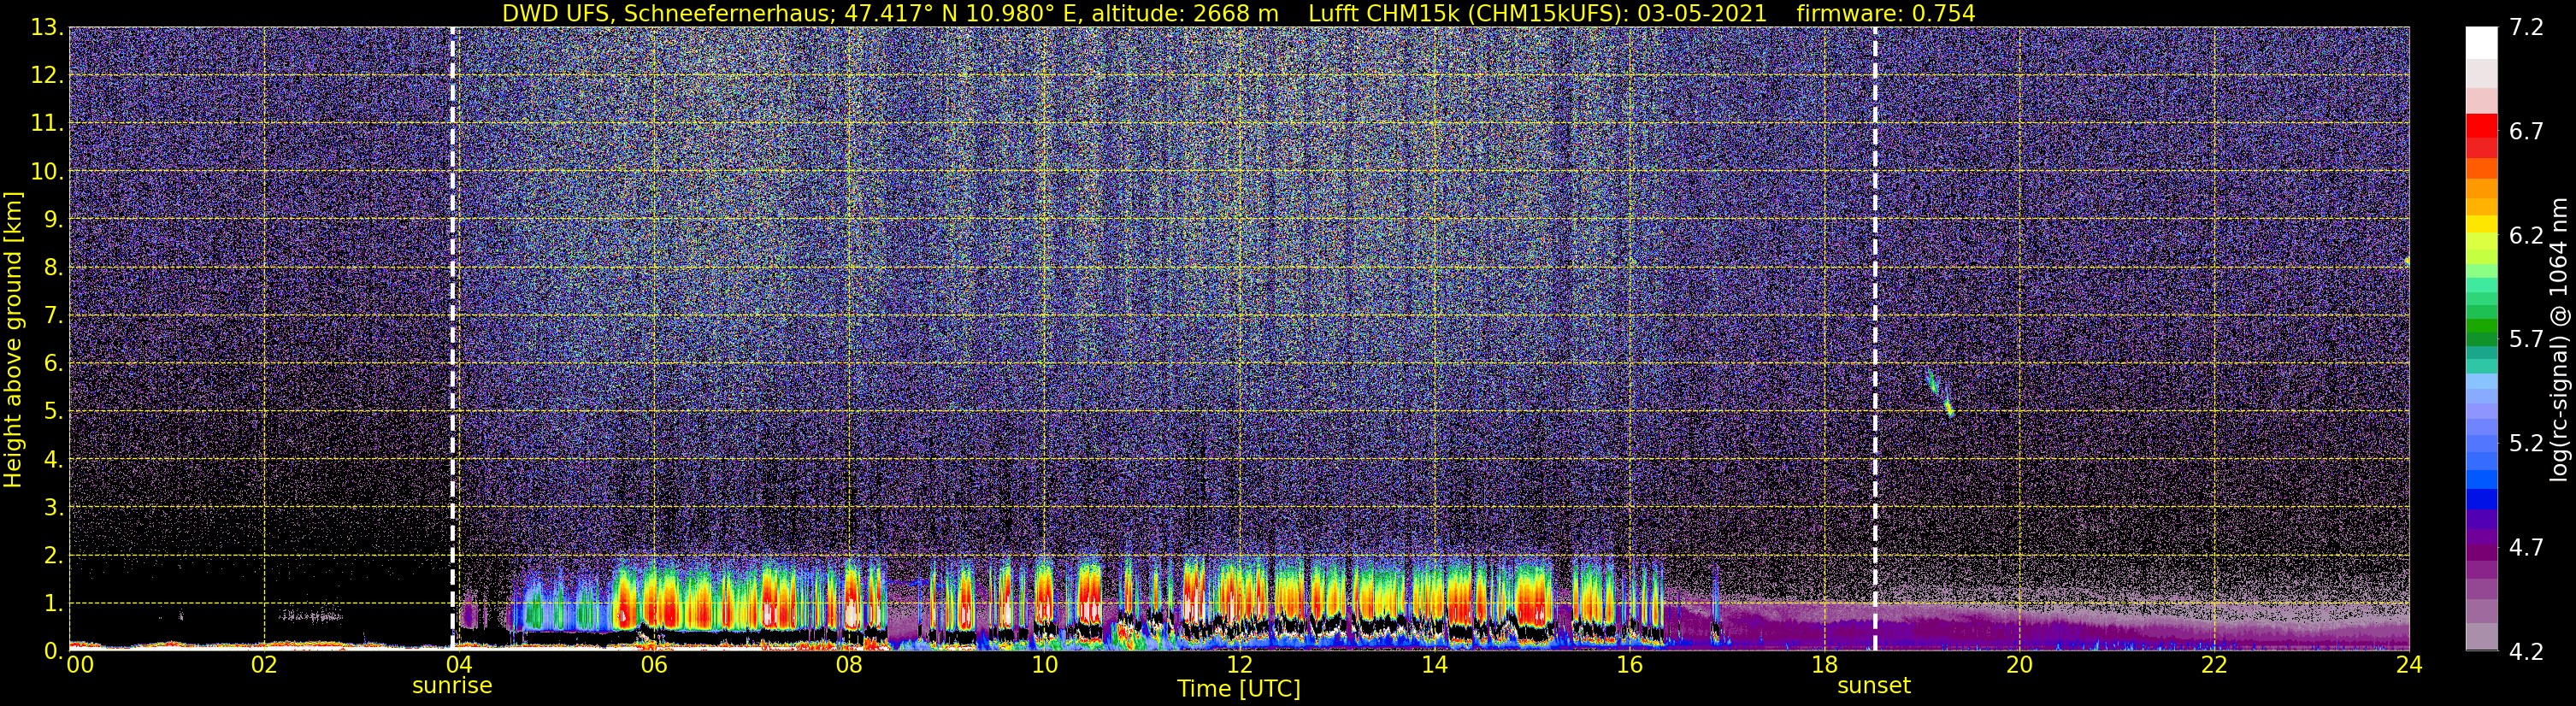The image size is (2576, 706).
Task: Click the height tick label '11.'
Action: point(46,123)
